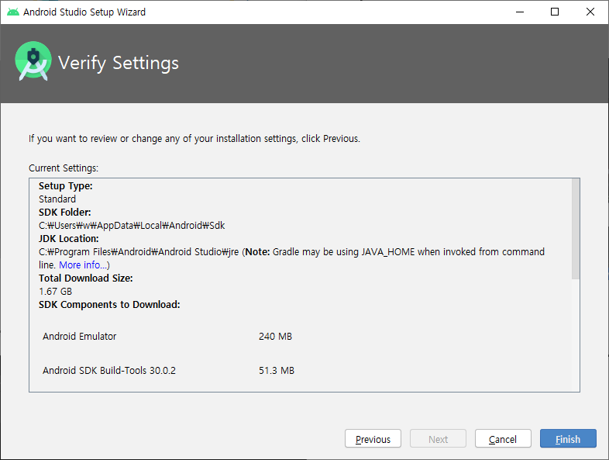This screenshot has width=609, height=460.
Task: Click the SDK folder path text
Action: tap(132, 226)
